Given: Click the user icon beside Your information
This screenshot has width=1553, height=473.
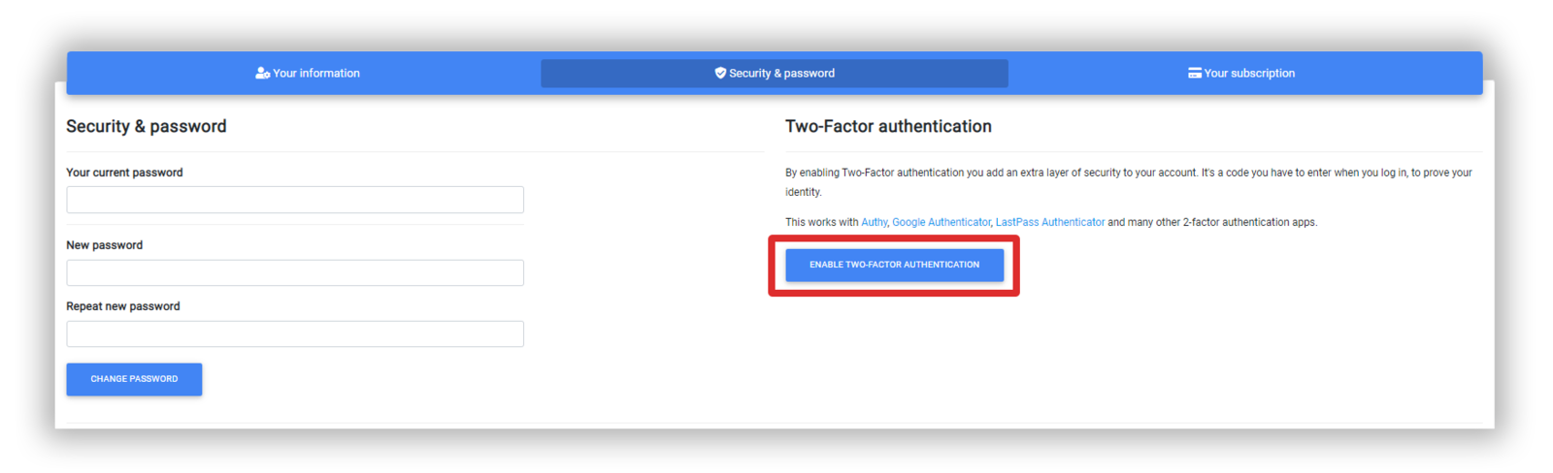Looking at the screenshot, I should pos(262,74).
